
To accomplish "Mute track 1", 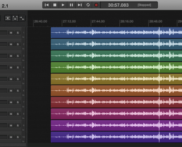I will tap(11, 33).
